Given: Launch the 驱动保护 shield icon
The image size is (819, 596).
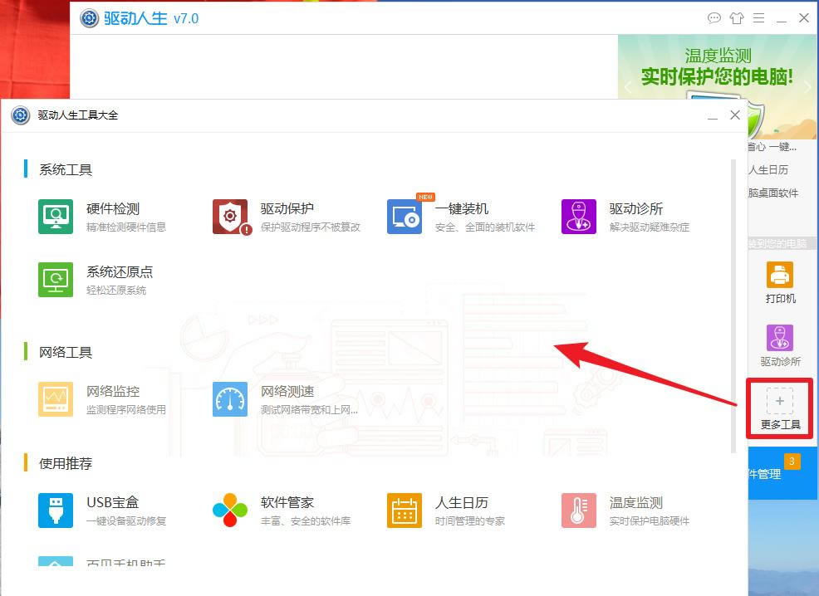Looking at the screenshot, I should tap(230, 217).
